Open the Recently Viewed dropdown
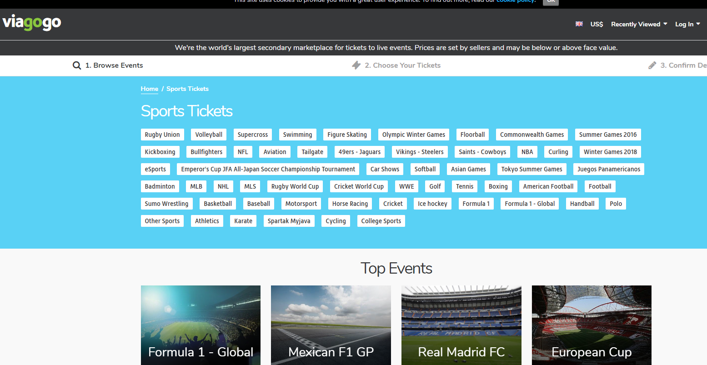 tap(639, 24)
